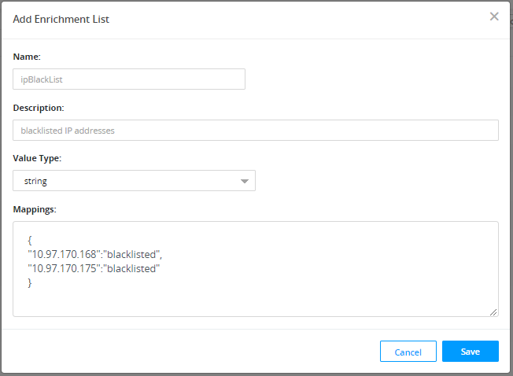The width and height of the screenshot is (513, 376).
Task: Close the Add Enrichment List dialog
Action: point(494,17)
